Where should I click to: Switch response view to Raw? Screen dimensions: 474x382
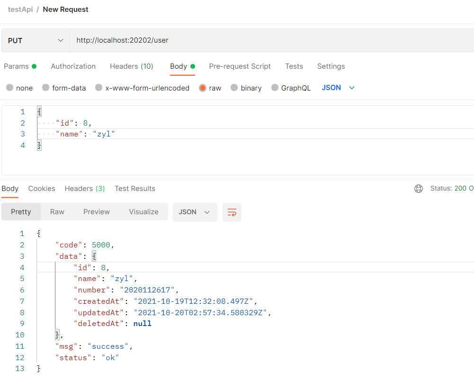57,212
